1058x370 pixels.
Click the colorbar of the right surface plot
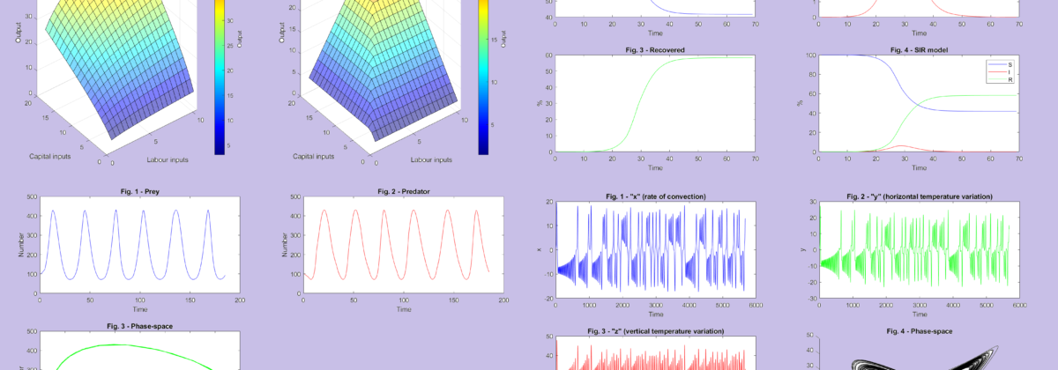pos(483,77)
